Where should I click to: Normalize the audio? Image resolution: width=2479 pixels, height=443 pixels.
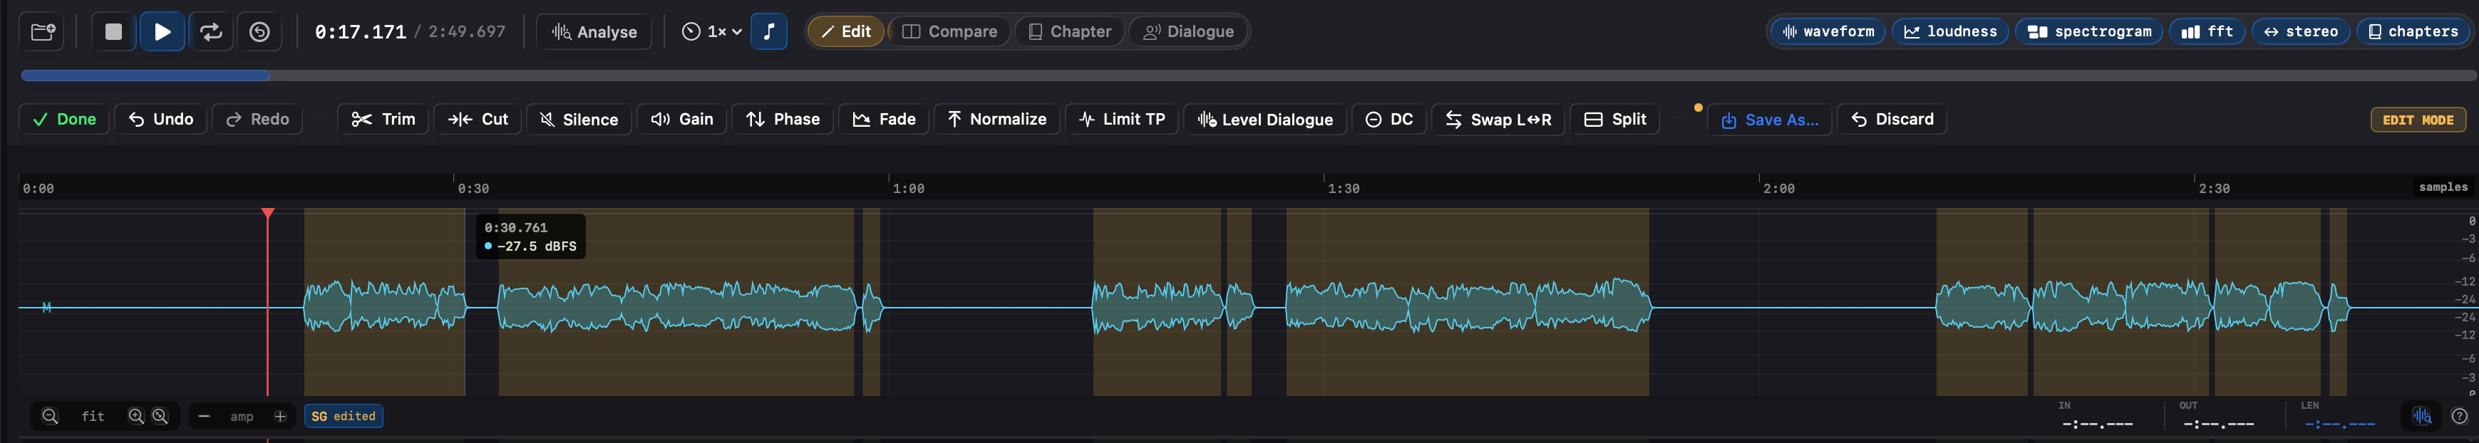coord(997,119)
